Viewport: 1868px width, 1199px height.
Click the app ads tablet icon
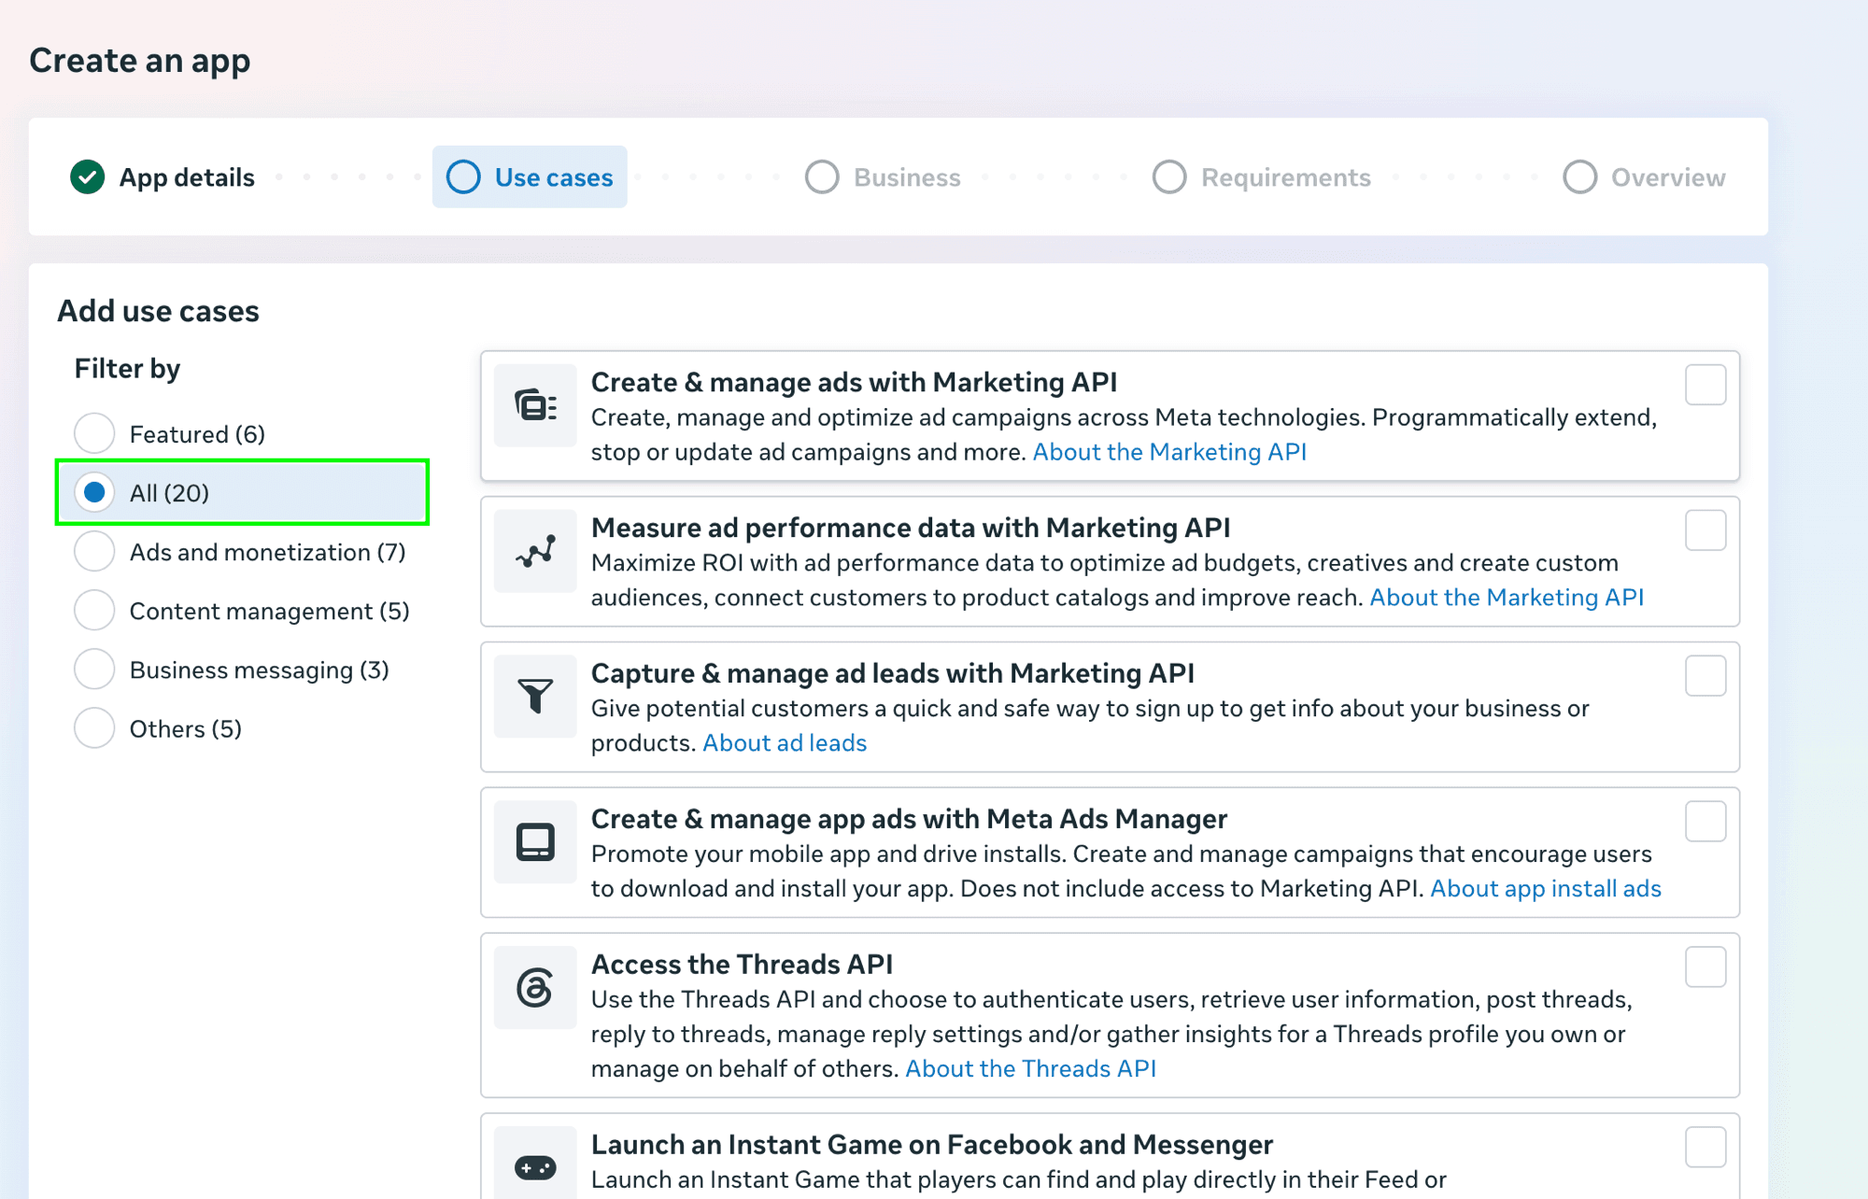point(535,842)
